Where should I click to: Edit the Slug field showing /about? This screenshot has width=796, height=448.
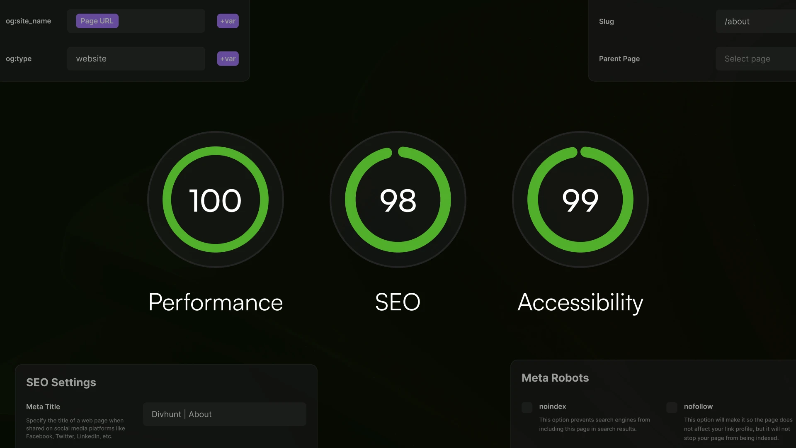[x=755, y=22]
